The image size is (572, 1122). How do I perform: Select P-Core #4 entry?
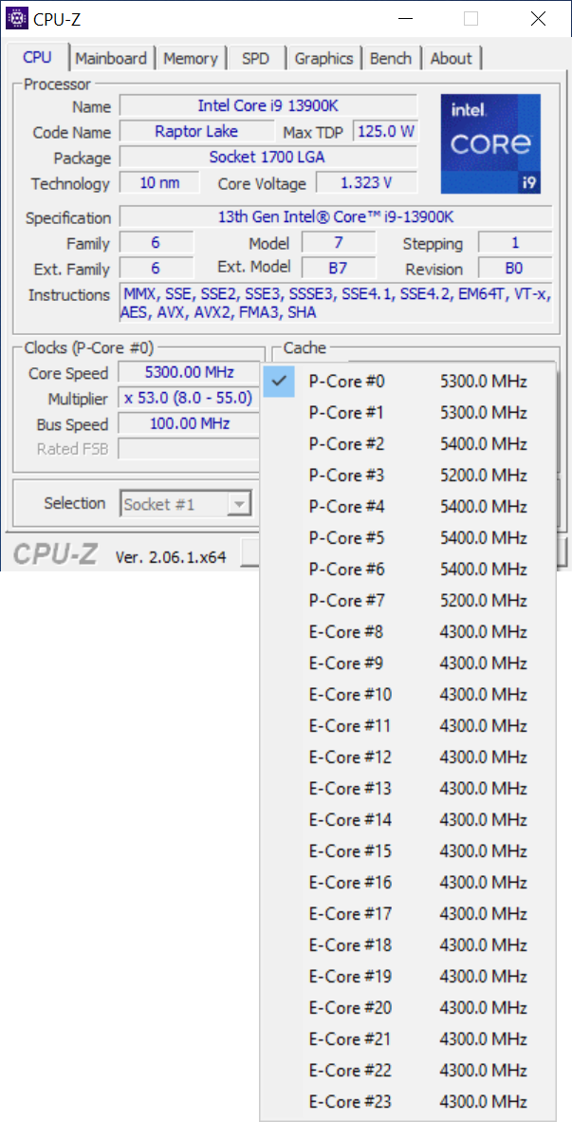click(x=408, y=507)
